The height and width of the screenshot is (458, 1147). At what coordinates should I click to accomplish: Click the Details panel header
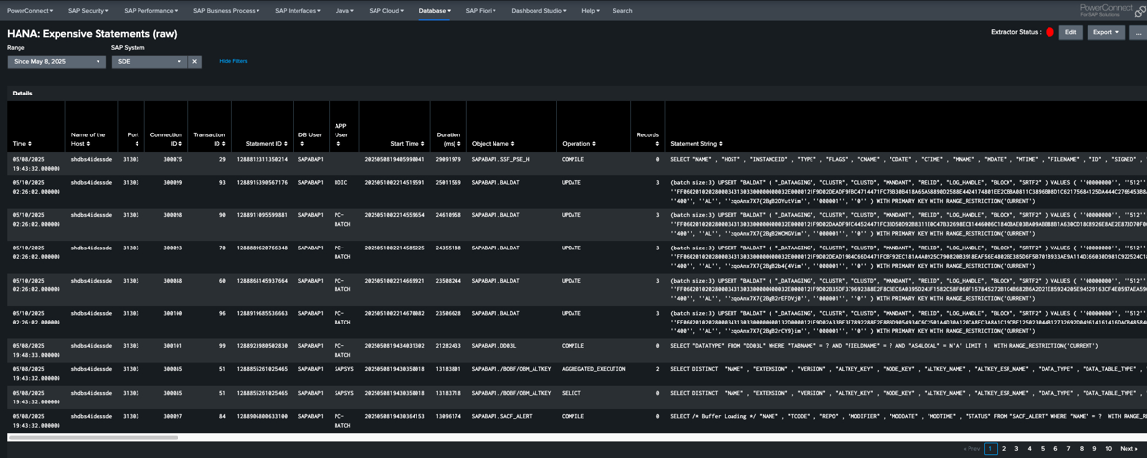21,94
